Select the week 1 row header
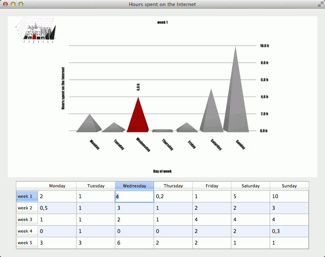 pos(26,196)
